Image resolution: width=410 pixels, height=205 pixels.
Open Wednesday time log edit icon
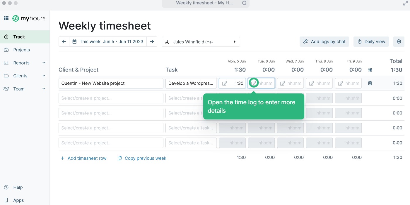click(x=283, y=84)
